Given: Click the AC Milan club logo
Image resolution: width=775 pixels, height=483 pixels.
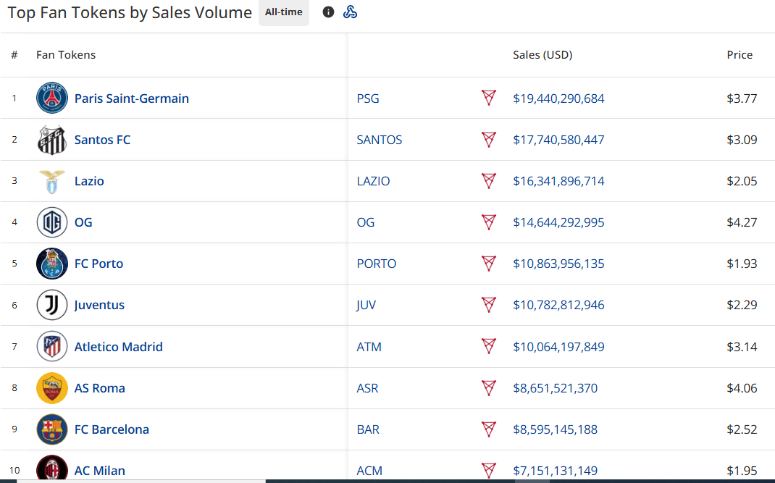Looking at the screenshot, I should 52,469.
